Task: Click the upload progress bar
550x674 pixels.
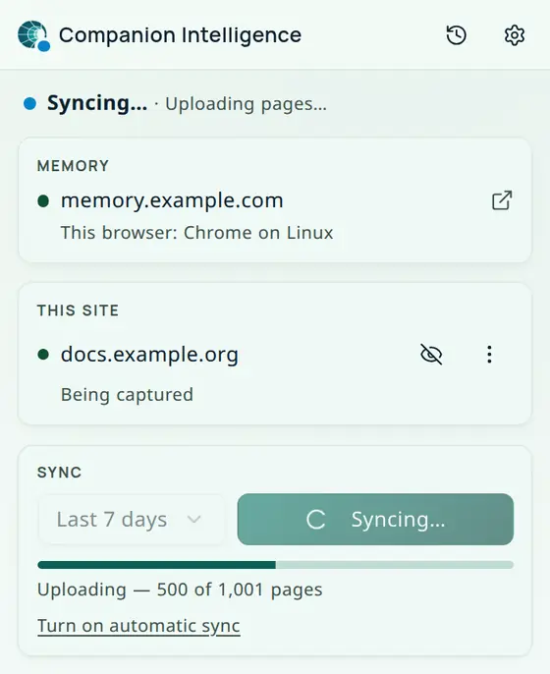Action: pos(275,565)
